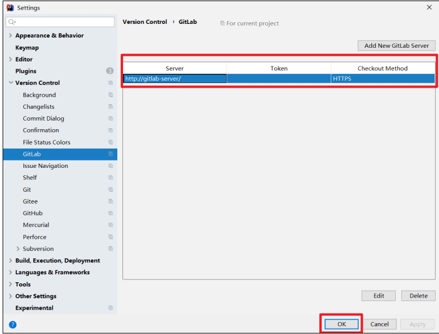This screenshot has height=334, width=439.
Task: Click project-level icon beside Commit Dialog
Action: point(110,118)
